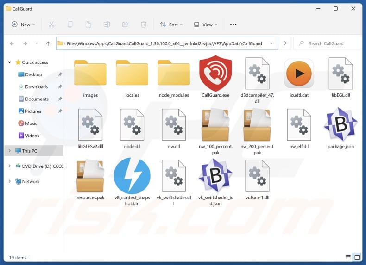366x265 pixels.
Task: Go forward with the right arrow
Action: click(x=25, y=43)
